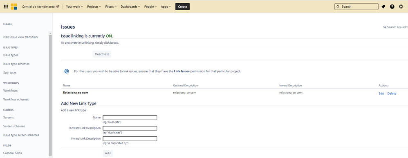Open the Your work dropdown
The height and width of the screenshot is (158, 408).
coord(74,7)
